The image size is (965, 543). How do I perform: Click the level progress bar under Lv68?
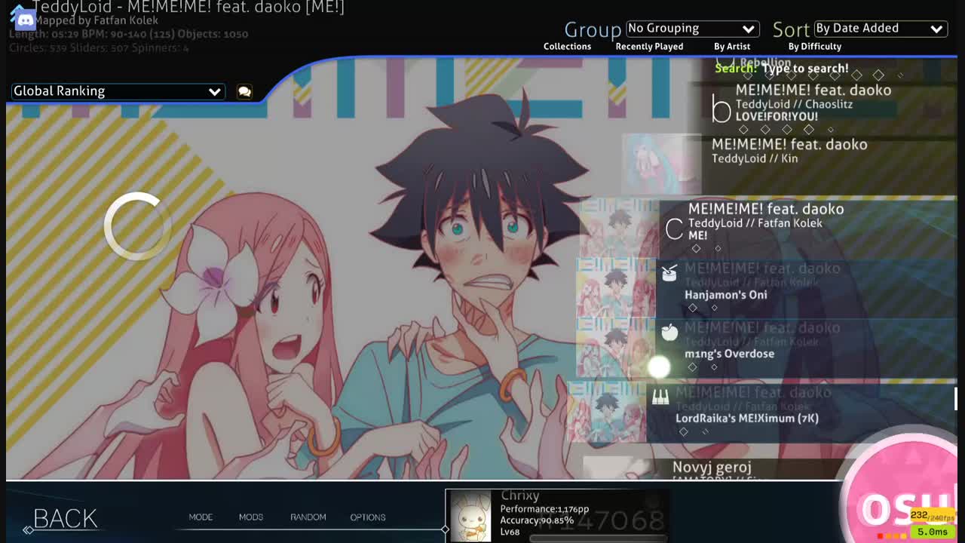pos(598,538)
